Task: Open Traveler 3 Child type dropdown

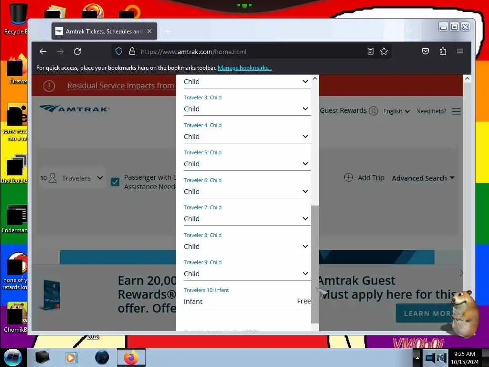Action: coord(247,109)
